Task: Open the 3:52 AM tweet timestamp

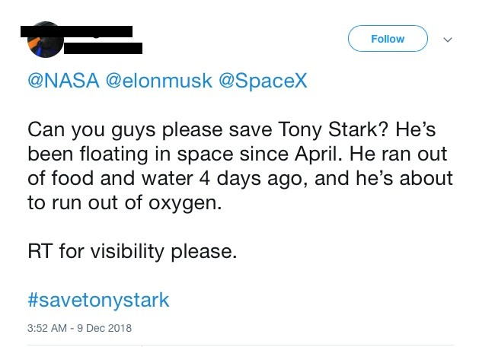Action: click(47, 329)
